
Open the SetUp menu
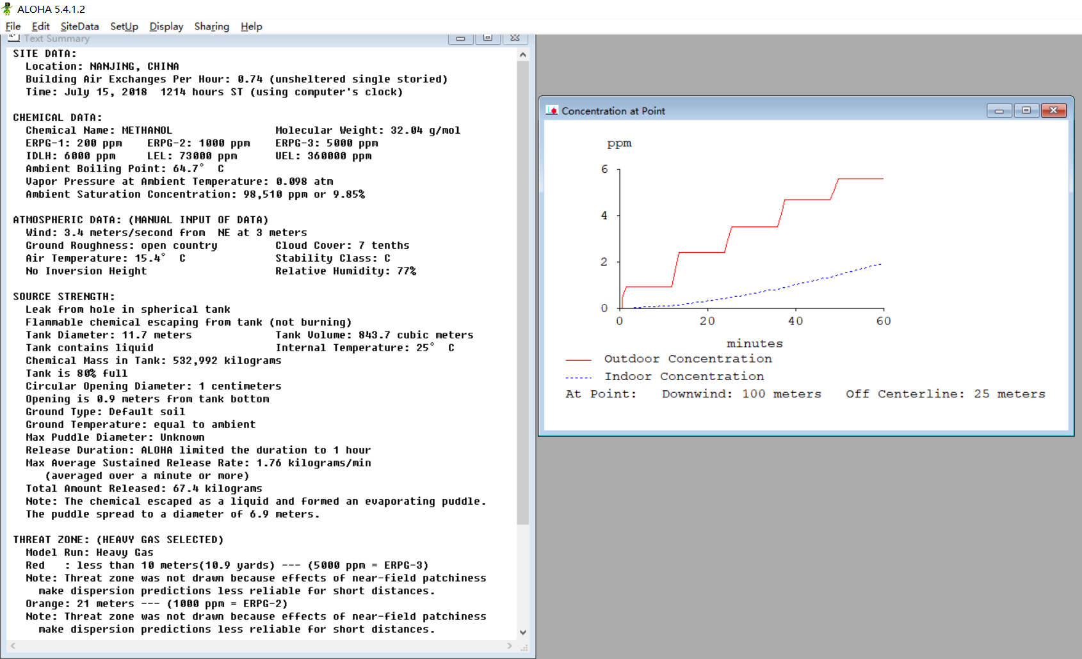(124, 26)
